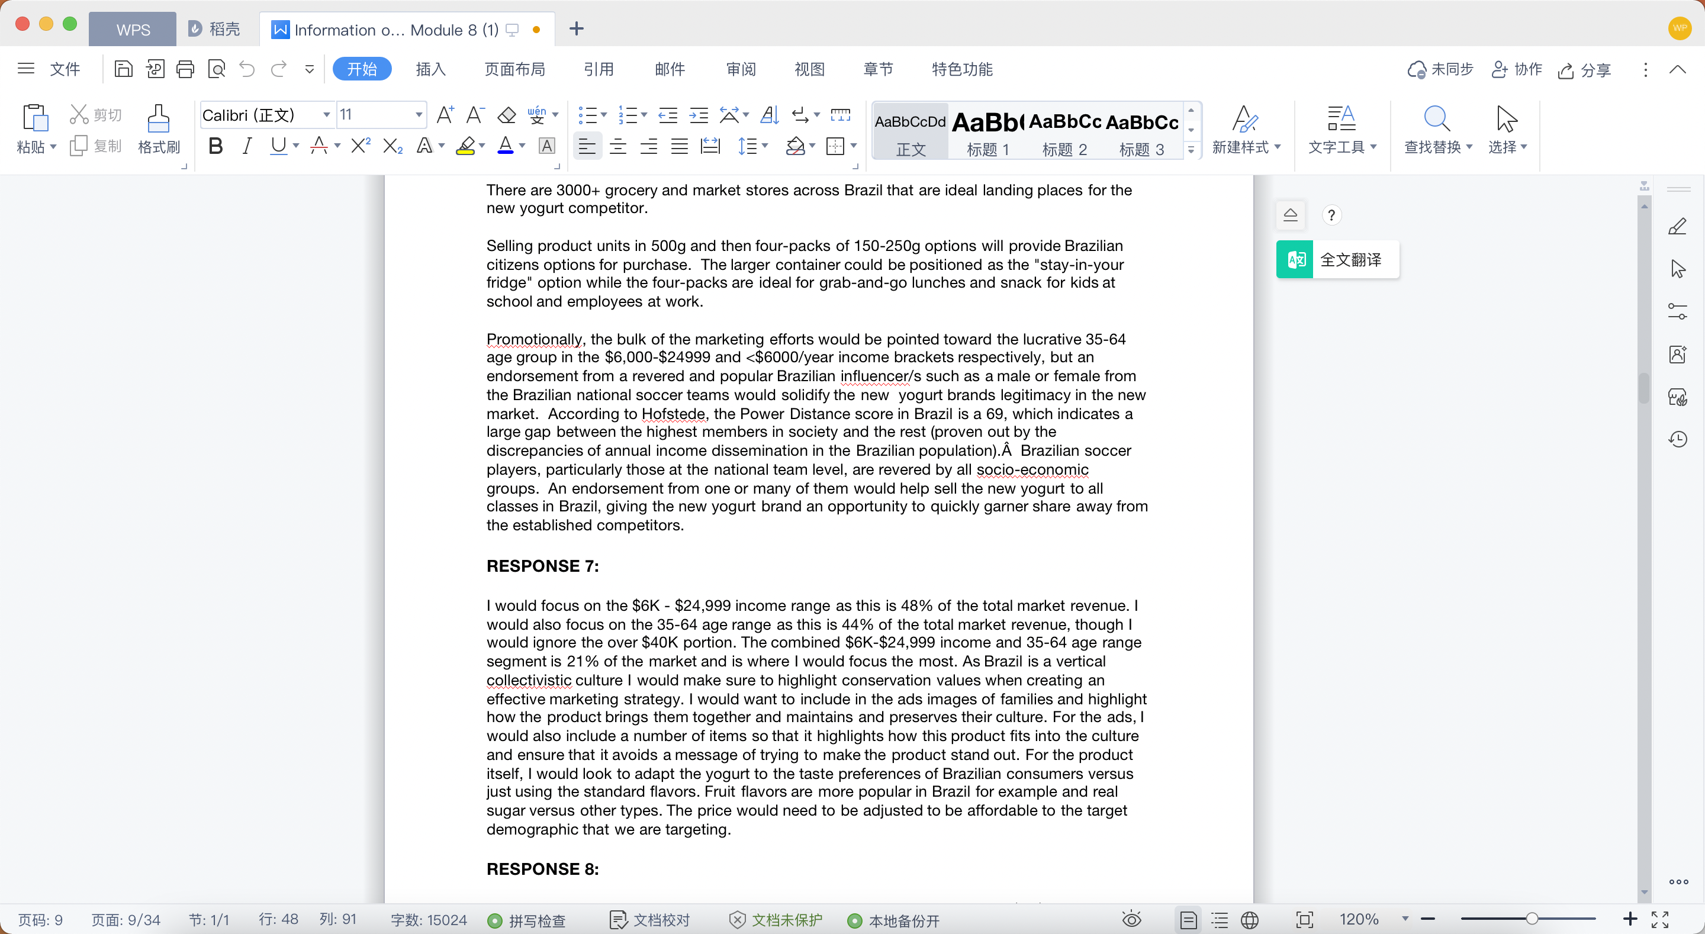Open Document Proofreading in status bar
The image size is (1705, 934).
650,920
